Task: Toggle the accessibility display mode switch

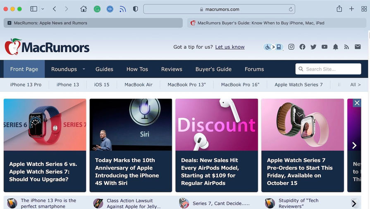Action: click(273, 47)
